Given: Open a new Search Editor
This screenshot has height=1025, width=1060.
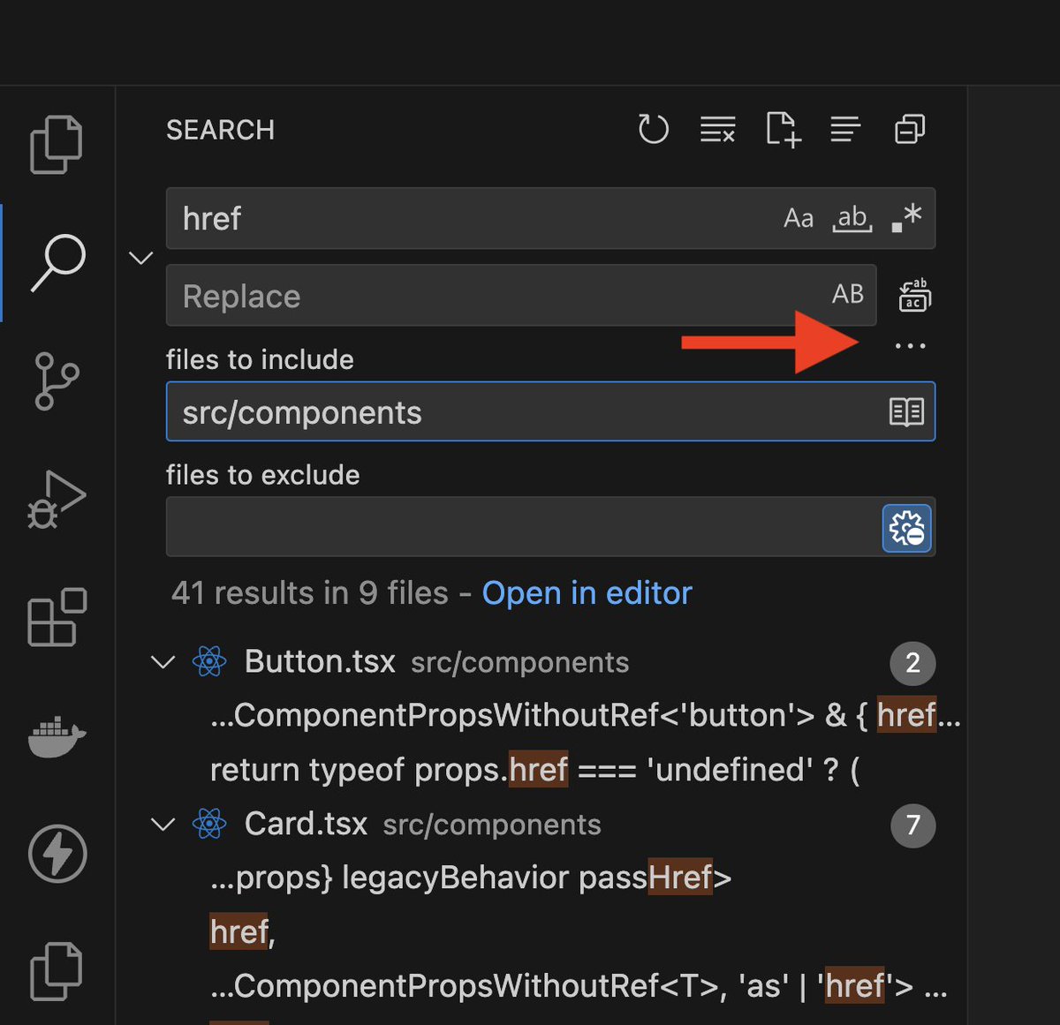Looking at the screenshot, I should click(783, 131).
